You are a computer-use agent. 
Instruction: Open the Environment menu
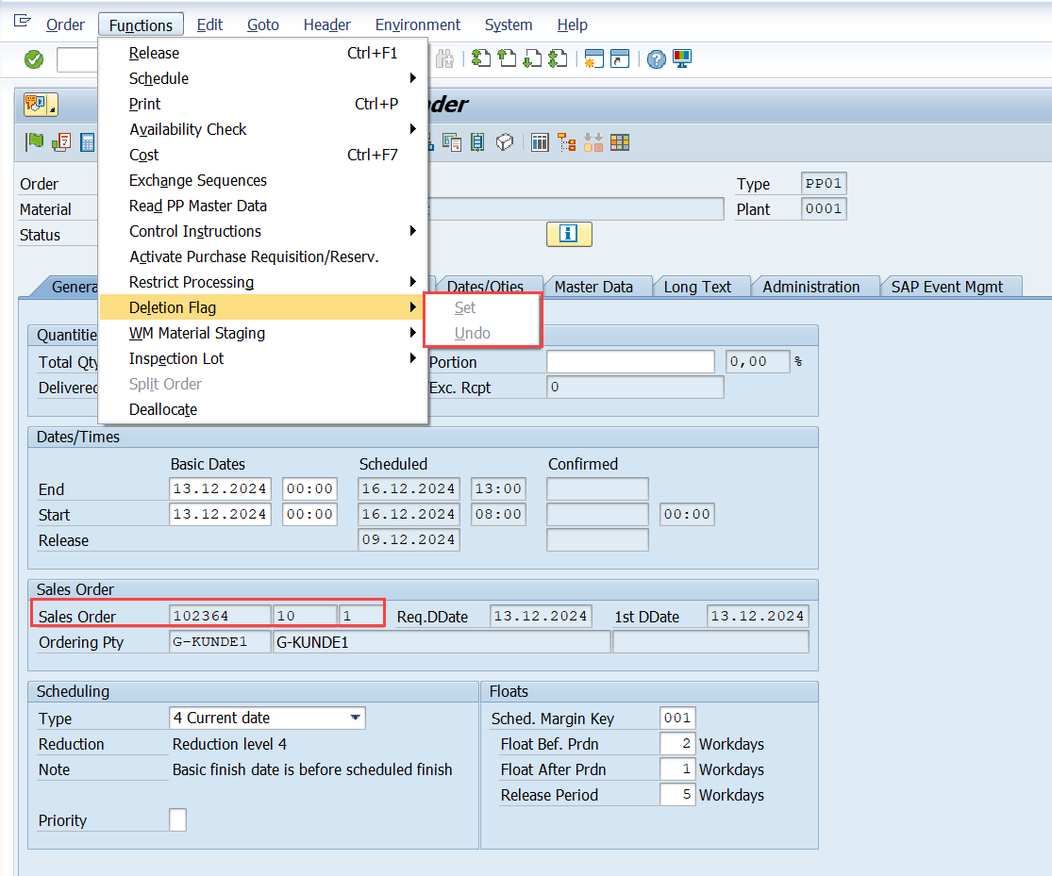click(x=417, y=25)
